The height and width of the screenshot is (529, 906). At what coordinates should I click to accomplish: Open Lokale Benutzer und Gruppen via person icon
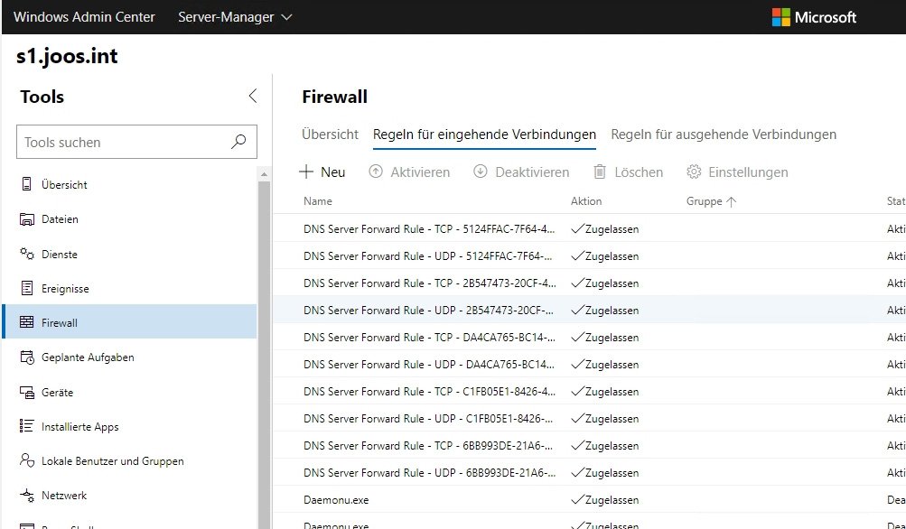pos(29,460)
